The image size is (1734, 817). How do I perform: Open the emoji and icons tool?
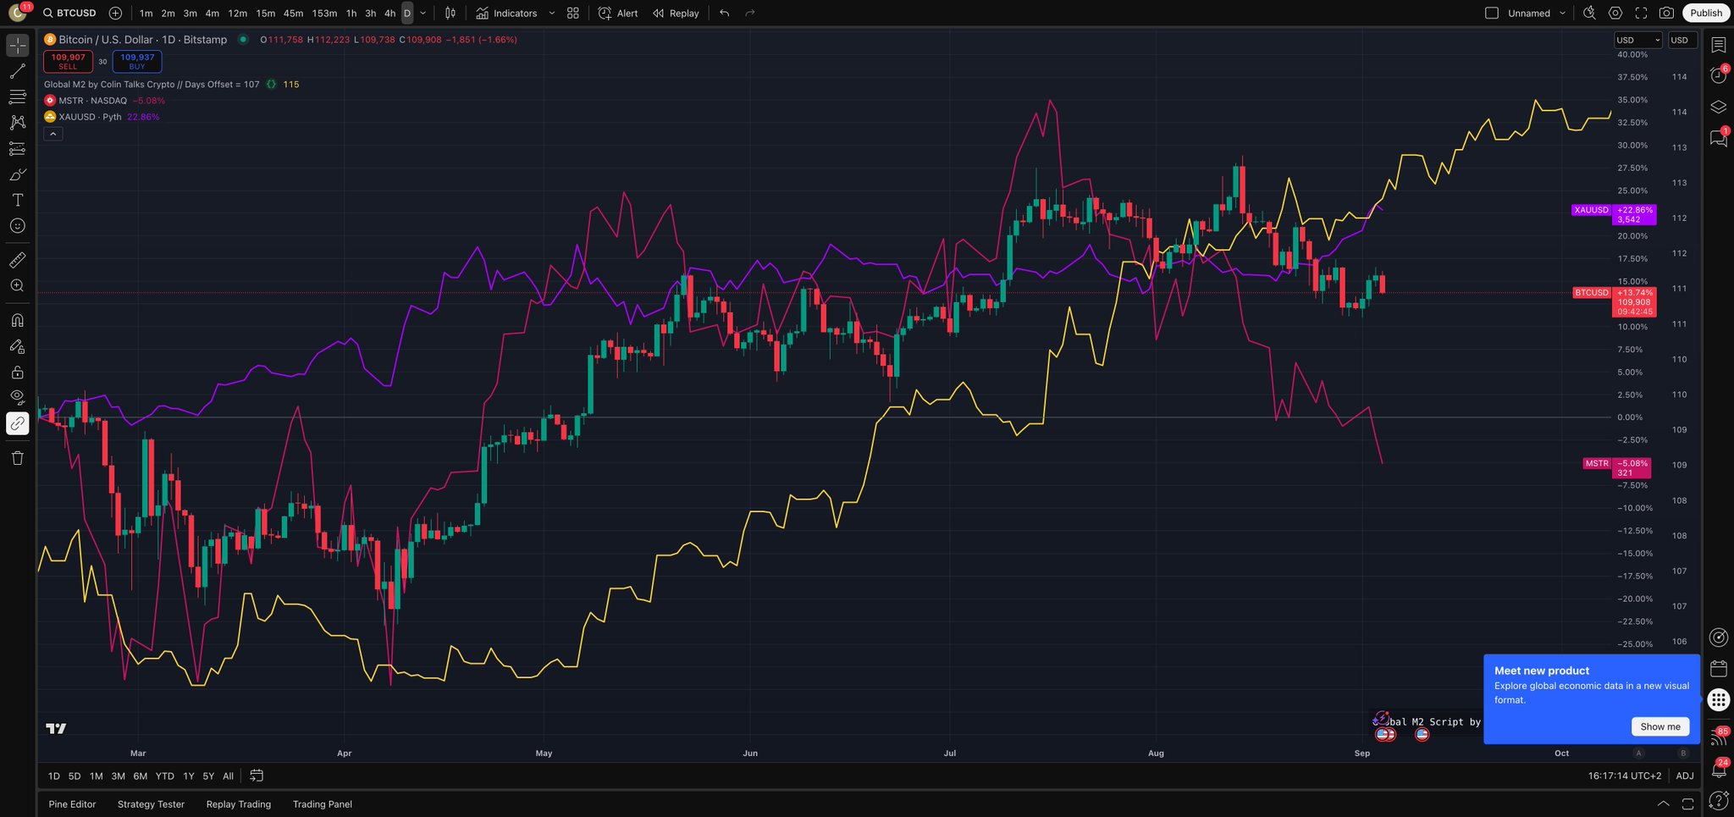tap(18, 226)
